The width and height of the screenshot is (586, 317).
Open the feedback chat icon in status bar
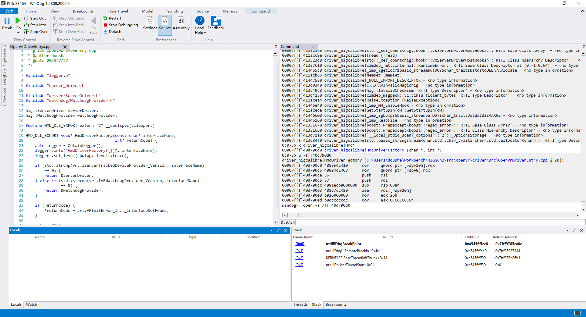coord(577,313)
